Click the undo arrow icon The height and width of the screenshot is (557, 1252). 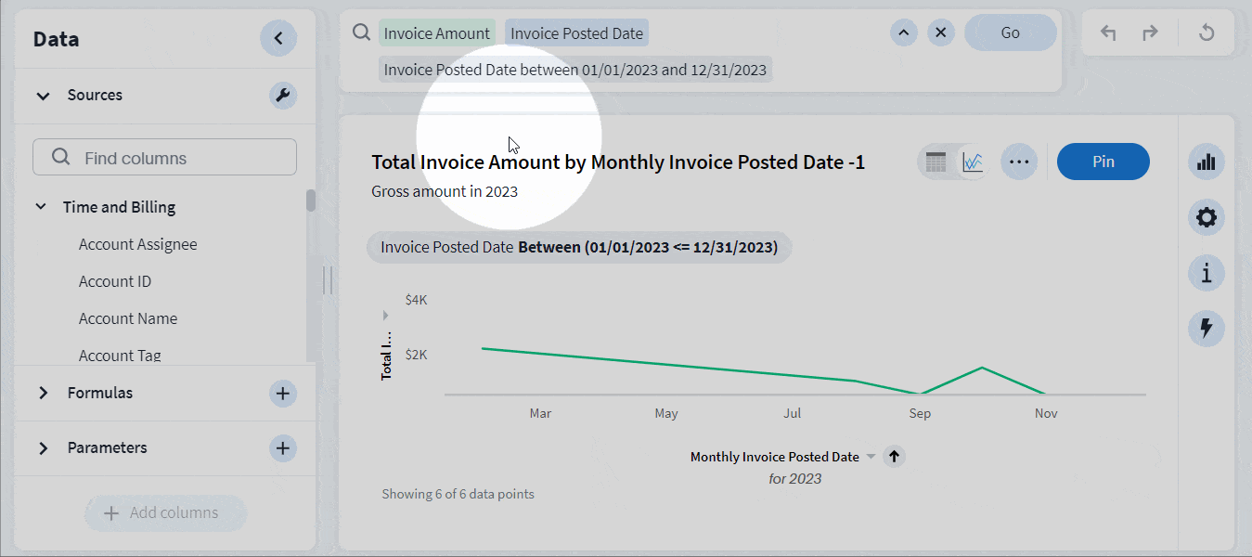click(1108, 33)
